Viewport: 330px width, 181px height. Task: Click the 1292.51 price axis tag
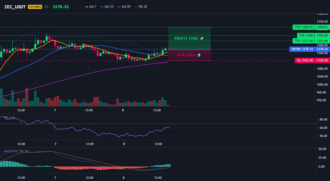322,27
